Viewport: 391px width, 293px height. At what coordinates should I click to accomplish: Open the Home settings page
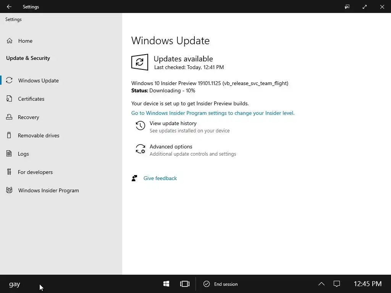pos(25,41)
